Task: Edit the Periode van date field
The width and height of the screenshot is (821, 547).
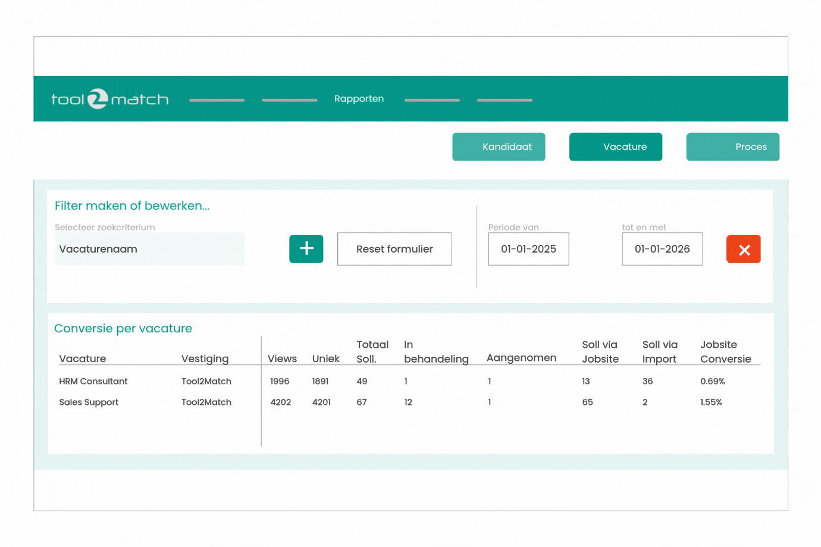Action: [528, 249]
